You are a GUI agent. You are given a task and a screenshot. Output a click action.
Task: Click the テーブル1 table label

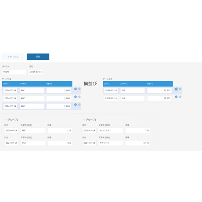tap(7, 79)
